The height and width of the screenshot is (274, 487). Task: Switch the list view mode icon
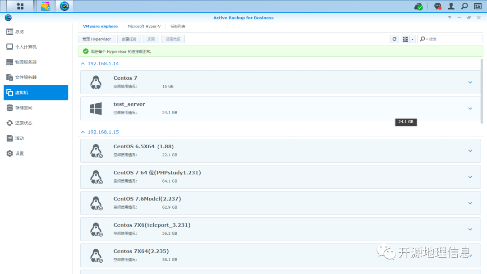(405, 39)
